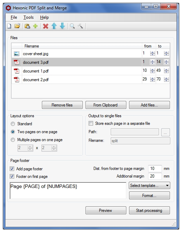
Task: Click the to column header
Action: tap(163, 46)
